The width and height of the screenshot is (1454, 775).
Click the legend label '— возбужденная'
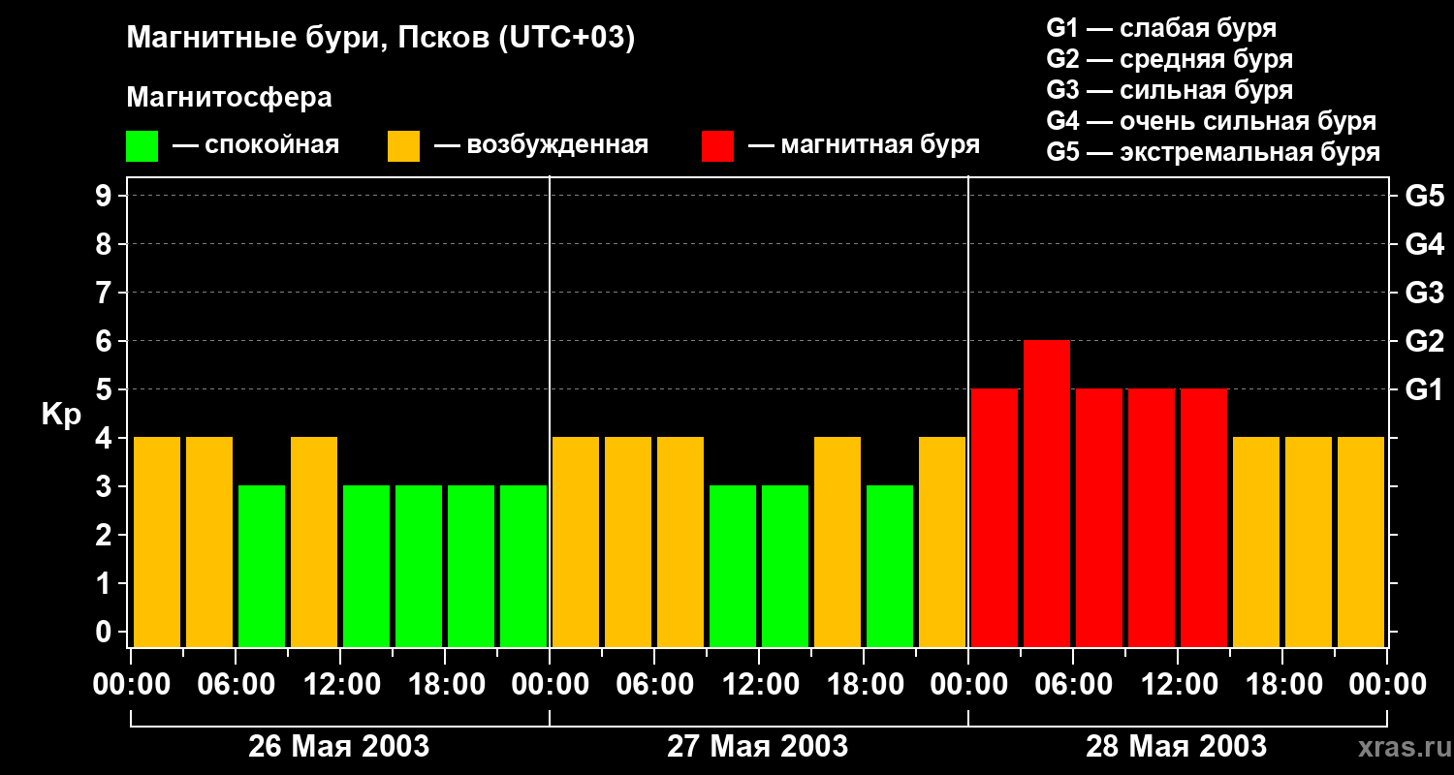pyautogui.click(x=542, y=145)
